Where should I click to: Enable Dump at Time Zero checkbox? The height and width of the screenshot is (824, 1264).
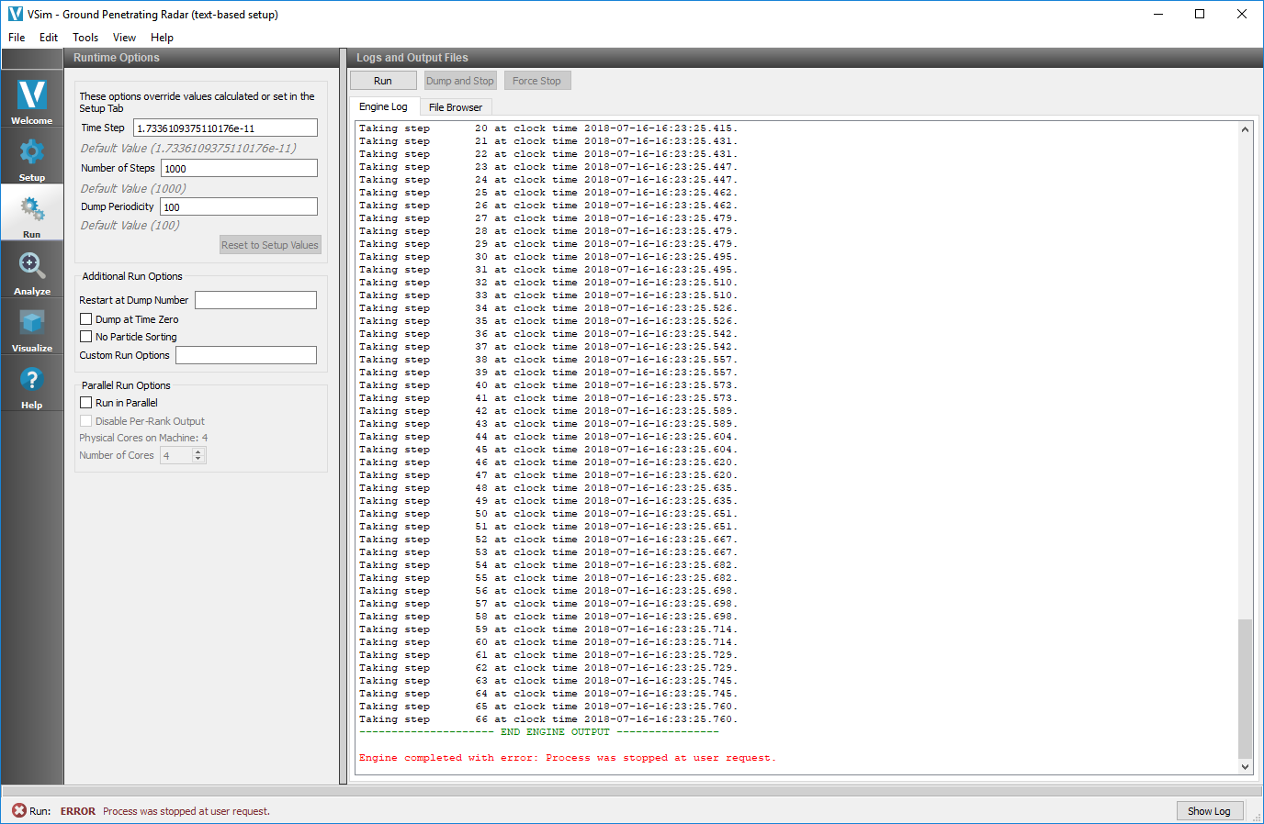86,319
